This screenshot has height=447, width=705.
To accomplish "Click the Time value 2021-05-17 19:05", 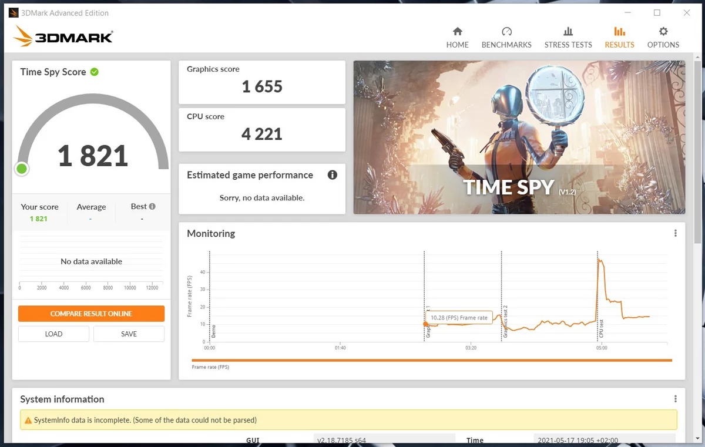I will pyautogui.click(x=578, y=441).
